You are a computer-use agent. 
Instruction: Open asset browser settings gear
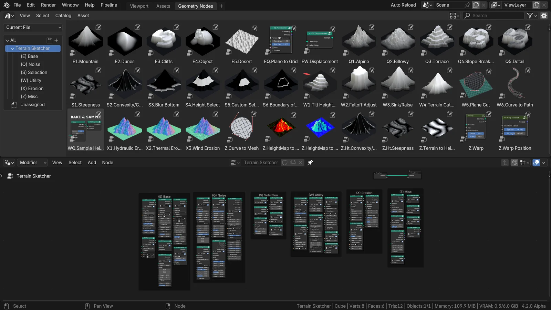[x=544, y=15]
